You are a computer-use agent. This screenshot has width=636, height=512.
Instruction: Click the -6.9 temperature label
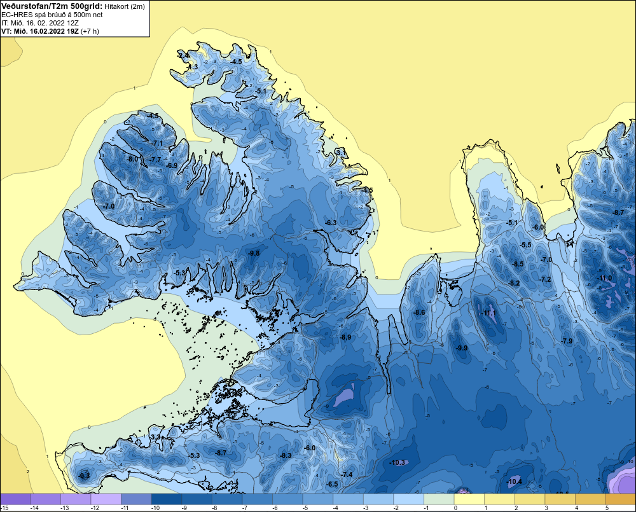[172, 165]
